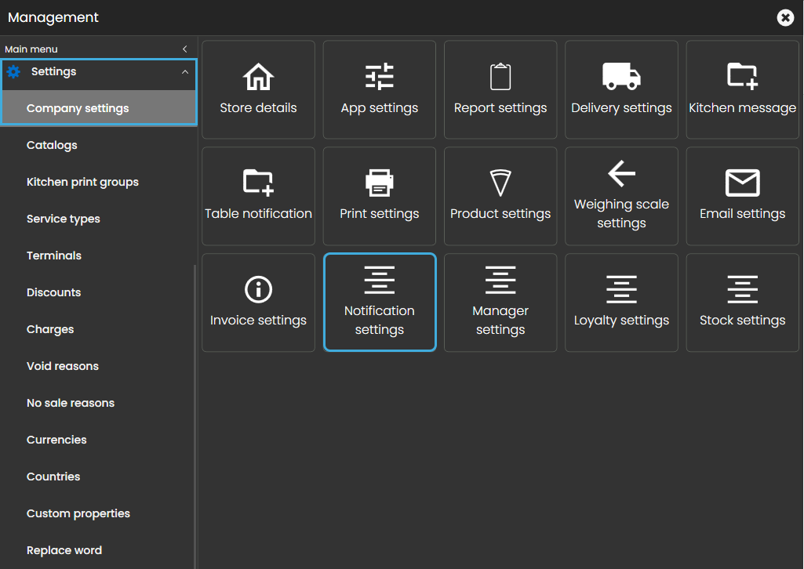
Task: Open Delivery settings truck icon
Action: coord(621,77)
